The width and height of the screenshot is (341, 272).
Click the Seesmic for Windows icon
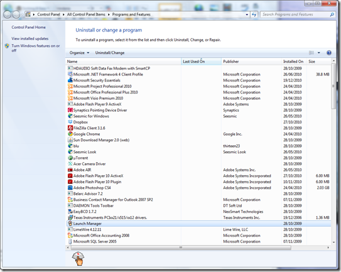pos(70,116)
